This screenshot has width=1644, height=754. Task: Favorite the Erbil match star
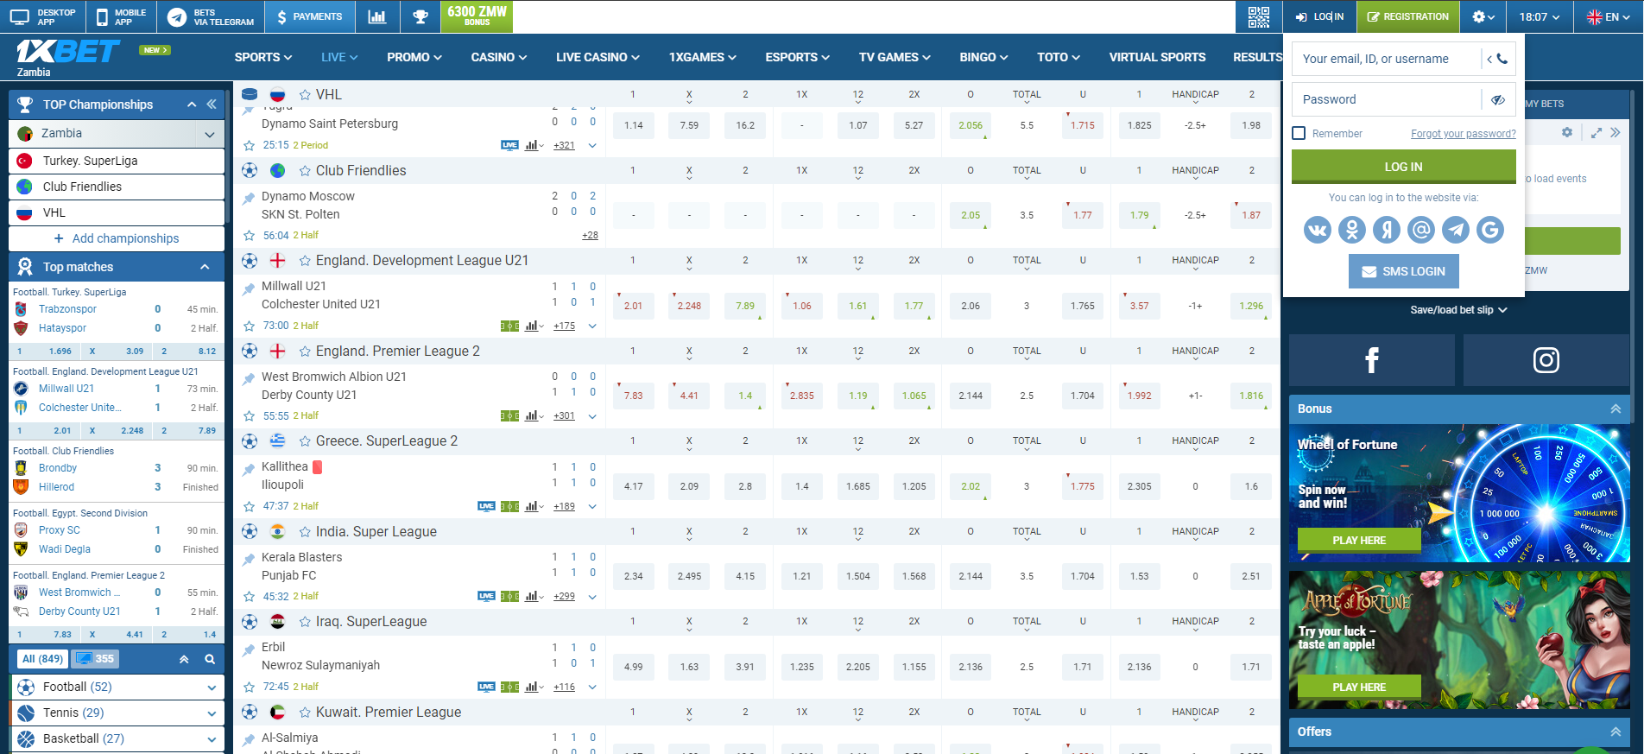(x=250, y=687)
